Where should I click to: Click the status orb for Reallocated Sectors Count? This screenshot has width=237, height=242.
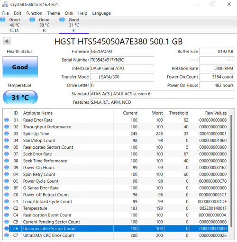[x=7, y=147]
